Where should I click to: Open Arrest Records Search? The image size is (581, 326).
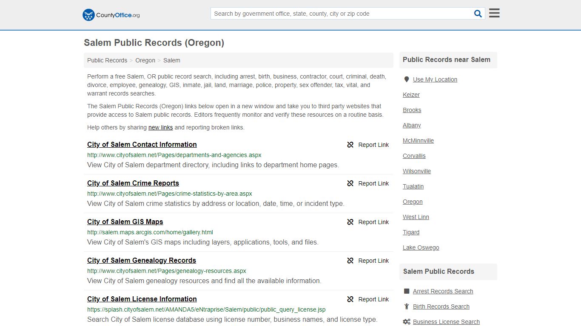(x=443, y=291)
